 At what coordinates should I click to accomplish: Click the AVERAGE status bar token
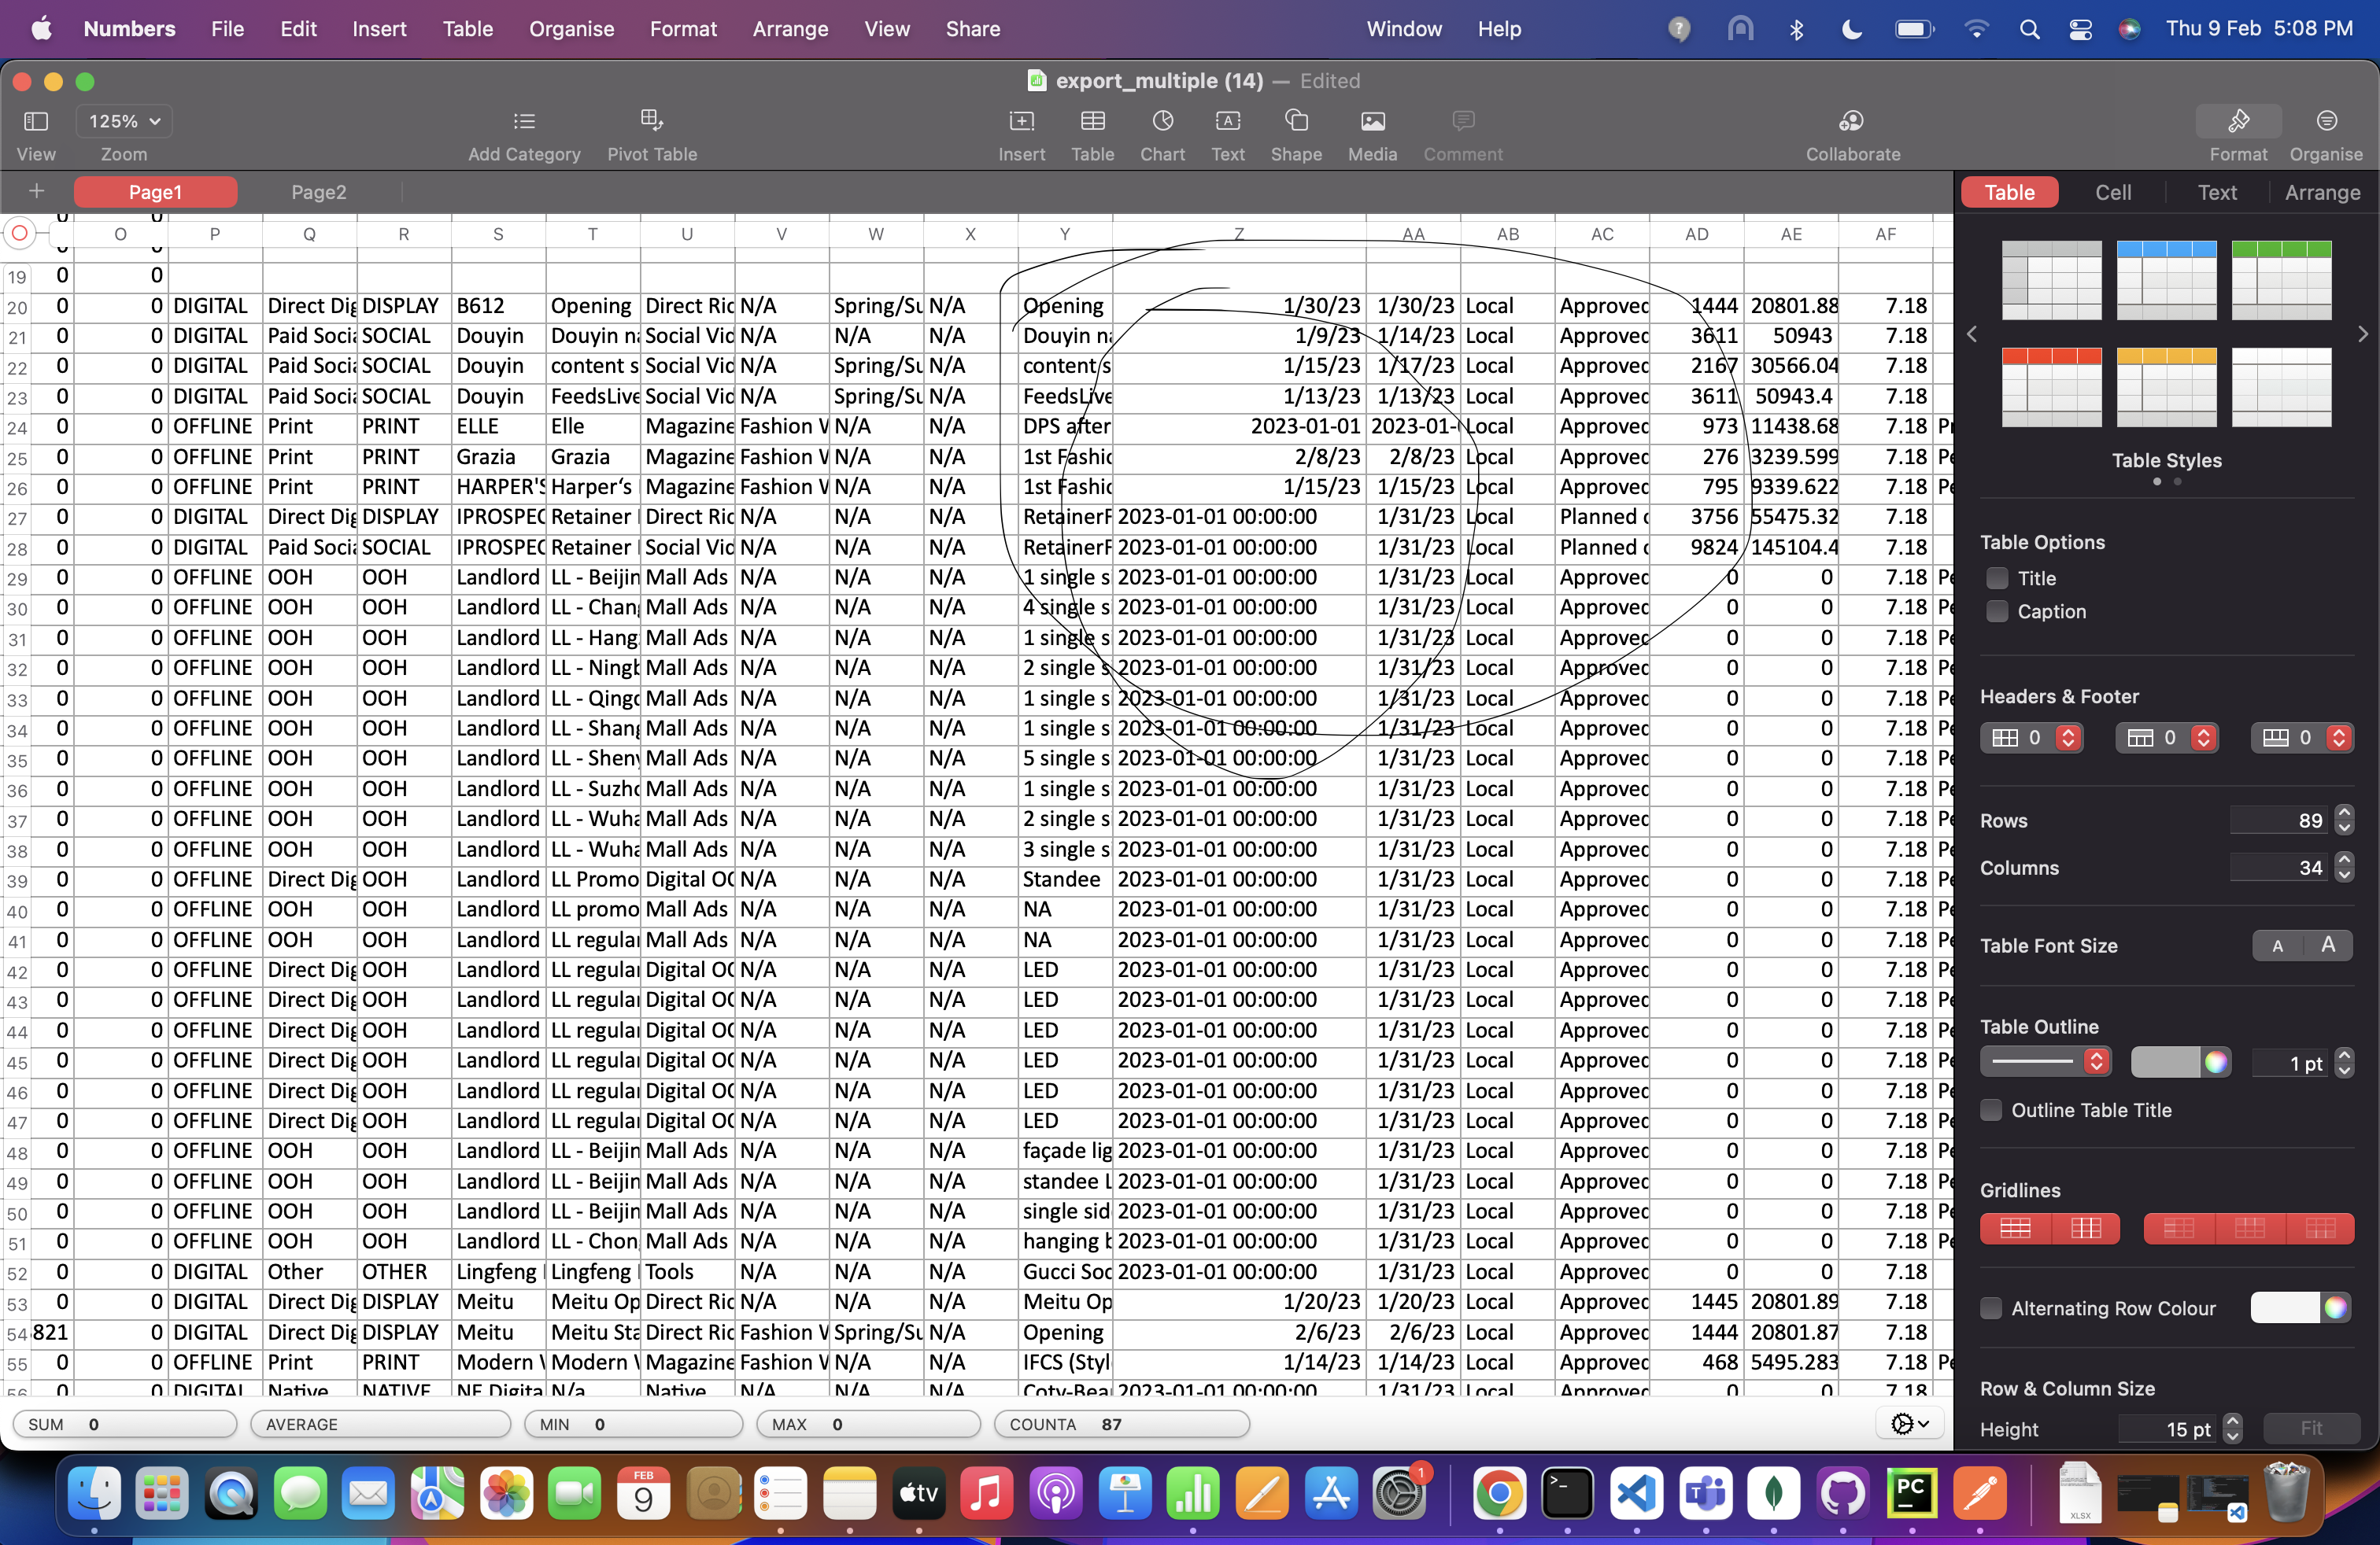[380, 1424]
